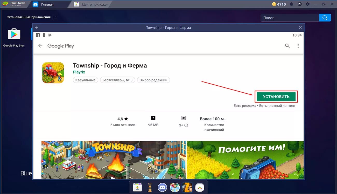Expand the dock up-arrow icon
Viewport: 337px width, 194px height.
(199, 187)
